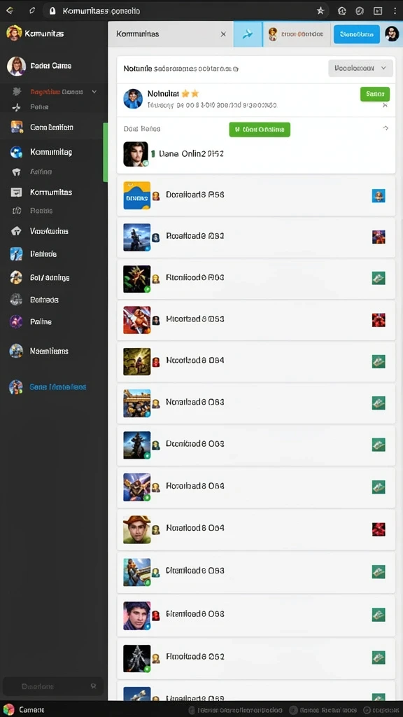Click the bookmark star icon in address bar
Viewport: 403px width, 717px height.
click(320, 11)
